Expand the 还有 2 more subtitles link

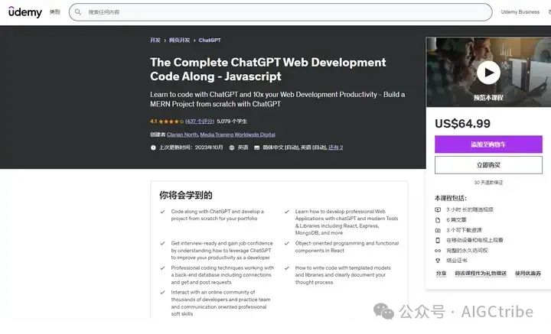(336, 148)
